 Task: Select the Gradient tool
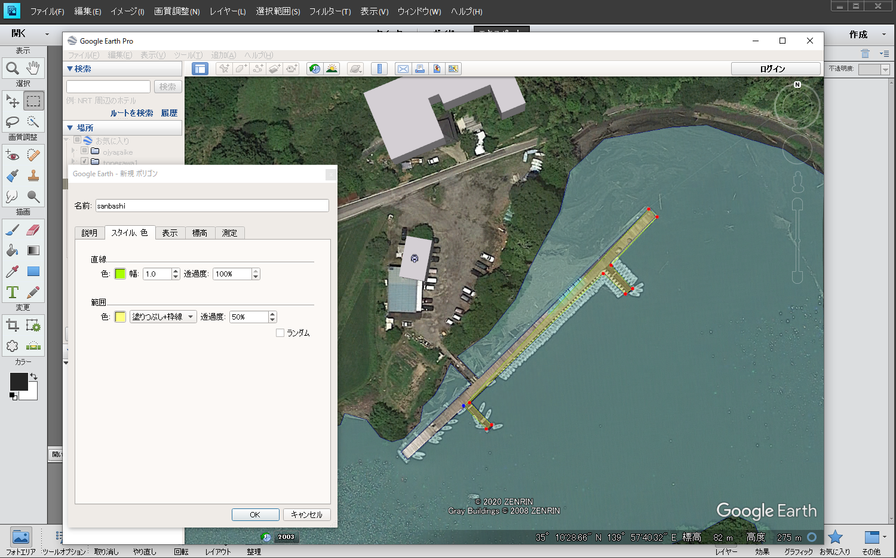pyautogui.click(x=33, y=250)
